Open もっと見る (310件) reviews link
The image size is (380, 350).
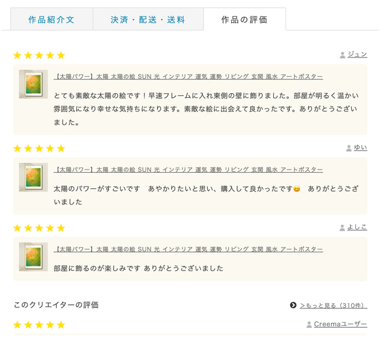tap(333, 306)
